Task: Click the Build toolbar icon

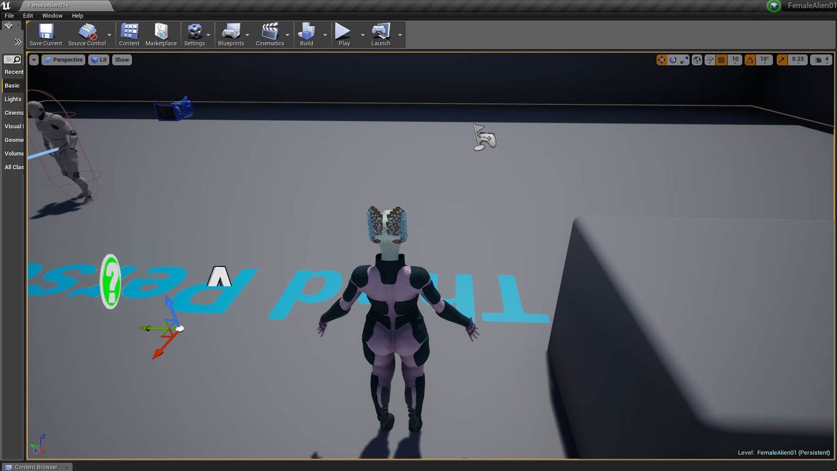Action: (306, 31)
